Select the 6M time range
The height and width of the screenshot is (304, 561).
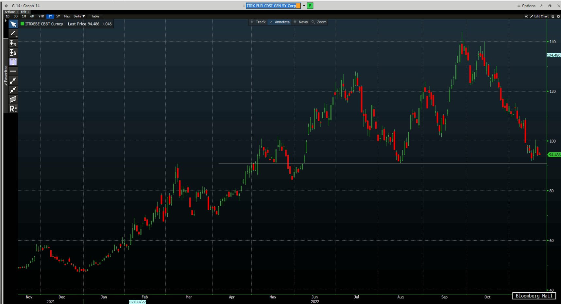pyautogui.click(x=32, y=16)
